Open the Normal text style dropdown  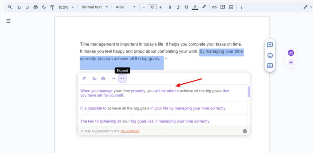[94, 7]
